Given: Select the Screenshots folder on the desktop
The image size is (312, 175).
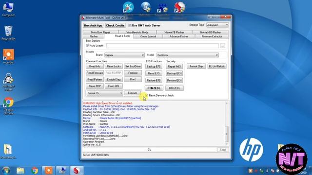Looking at the screenshot, I should click(x=8, y=151).
